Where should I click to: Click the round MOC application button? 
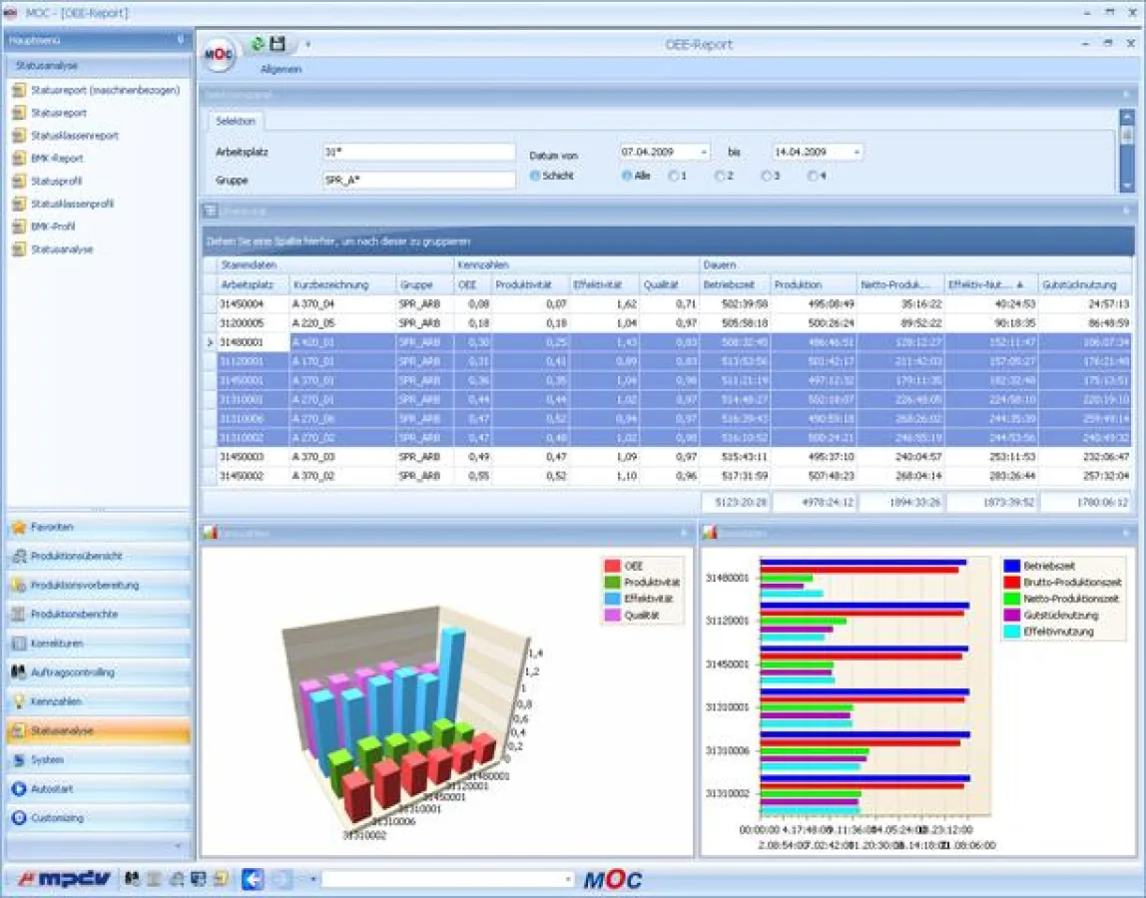point(219,54)
